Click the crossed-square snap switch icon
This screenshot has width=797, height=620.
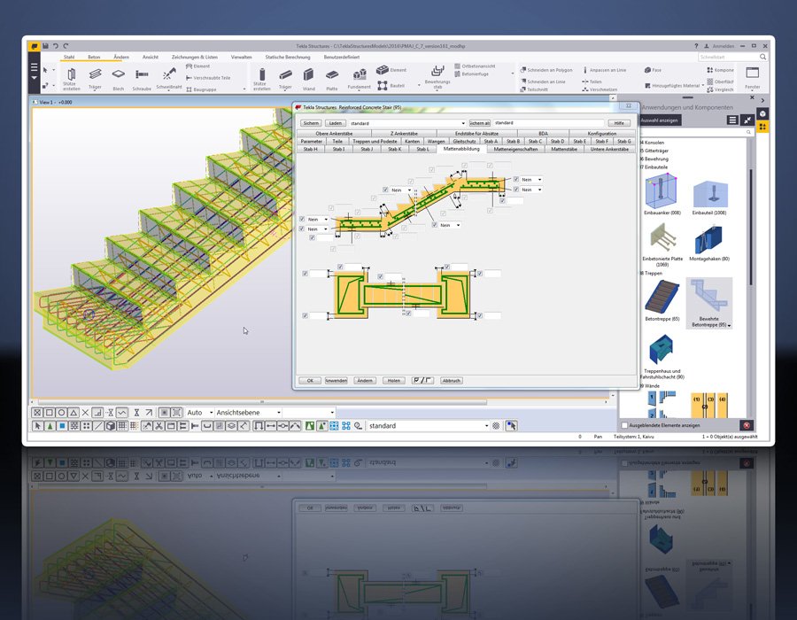click(37, 413)
